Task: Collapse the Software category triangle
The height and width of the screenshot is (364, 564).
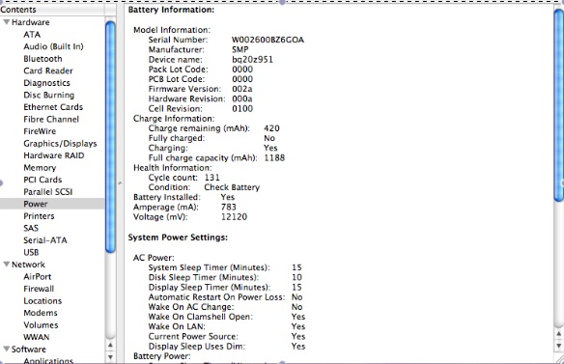Action: tap(6, 349)
